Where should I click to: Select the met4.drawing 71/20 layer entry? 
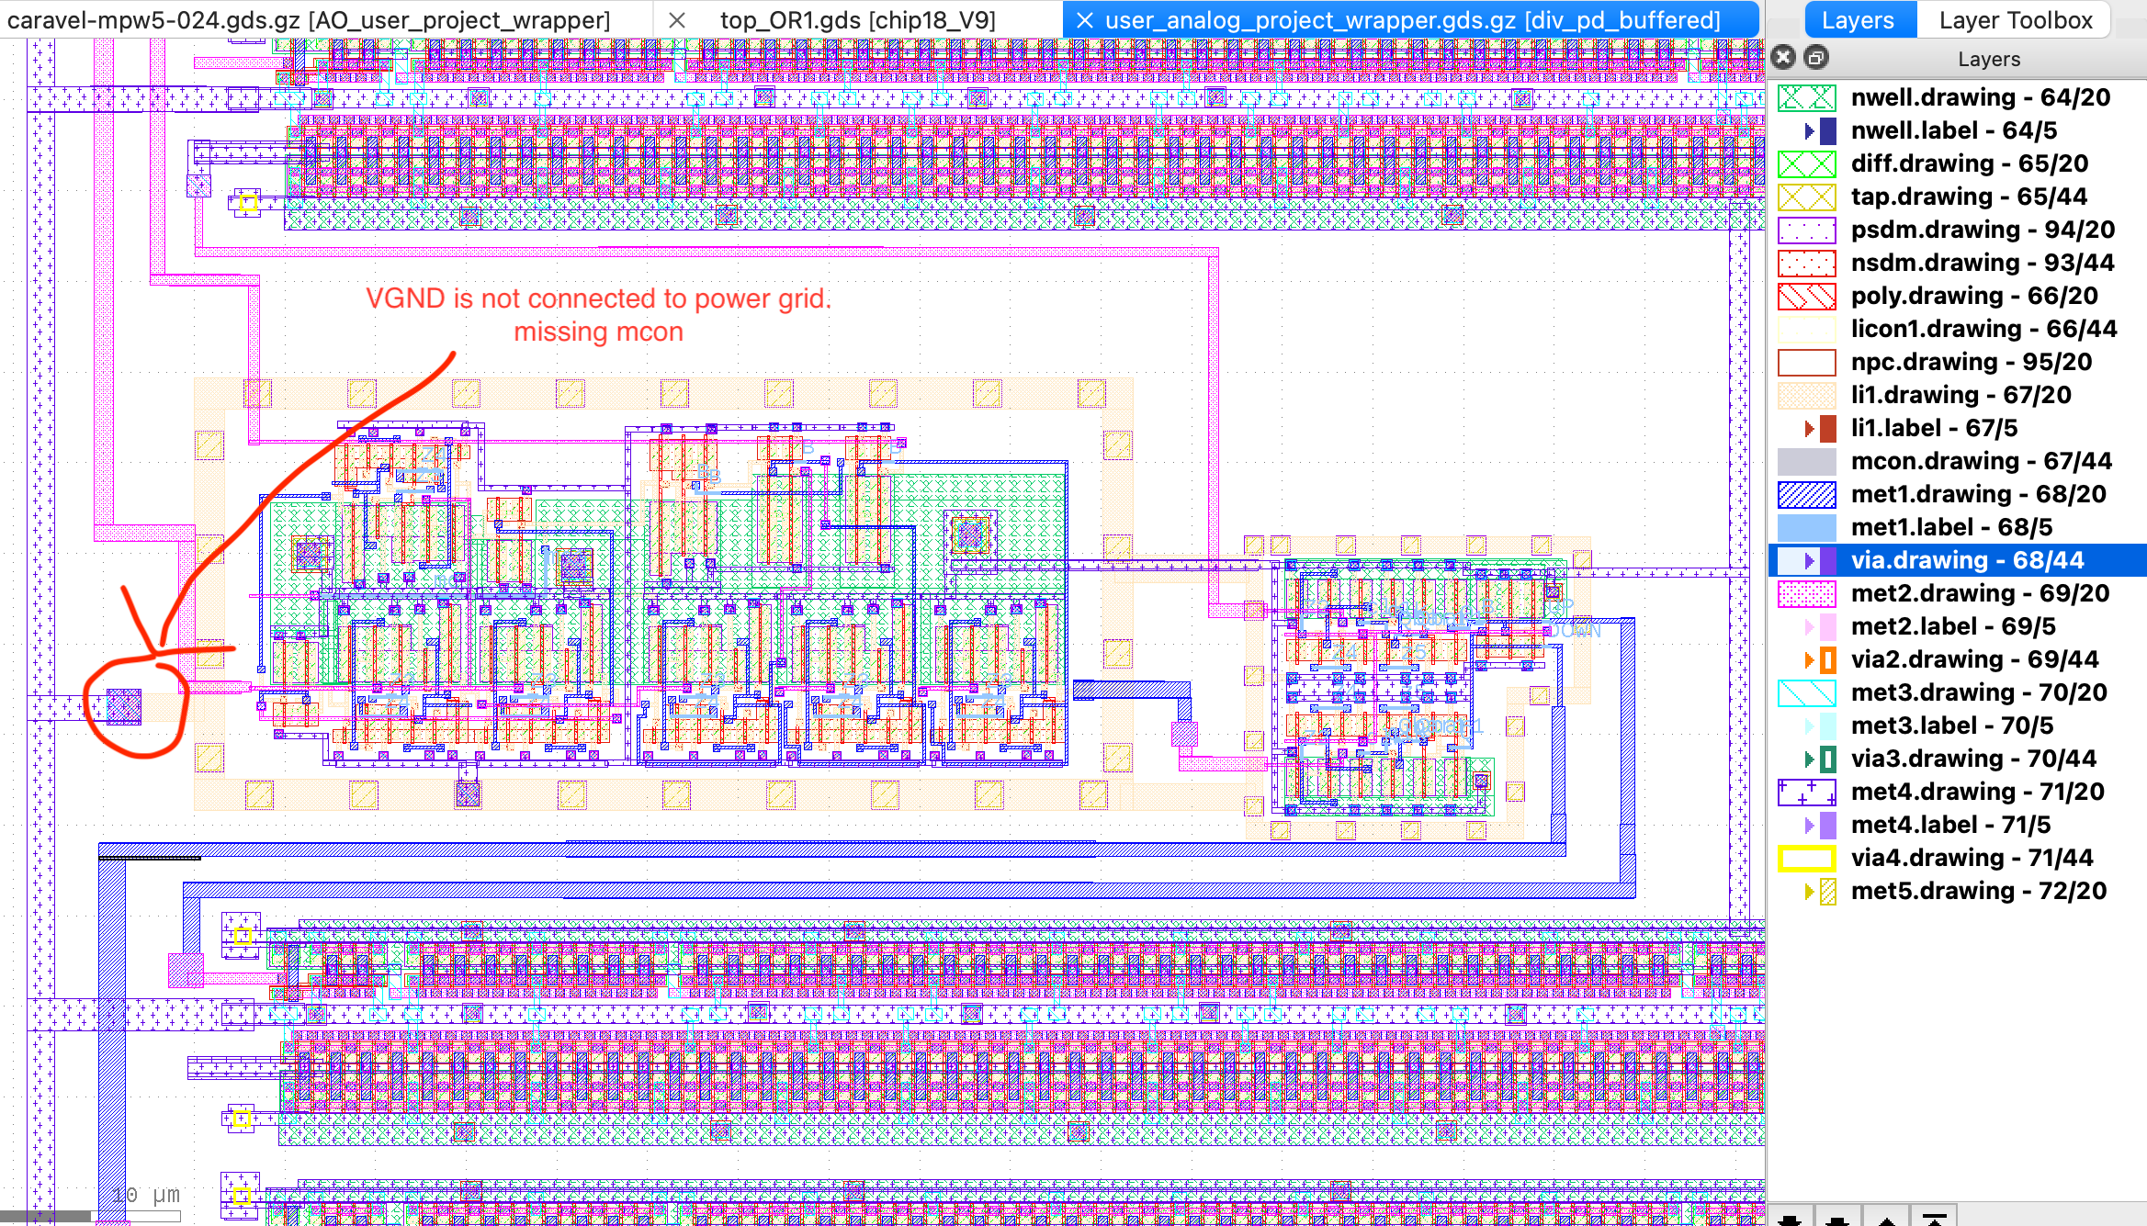(1976, 792)
